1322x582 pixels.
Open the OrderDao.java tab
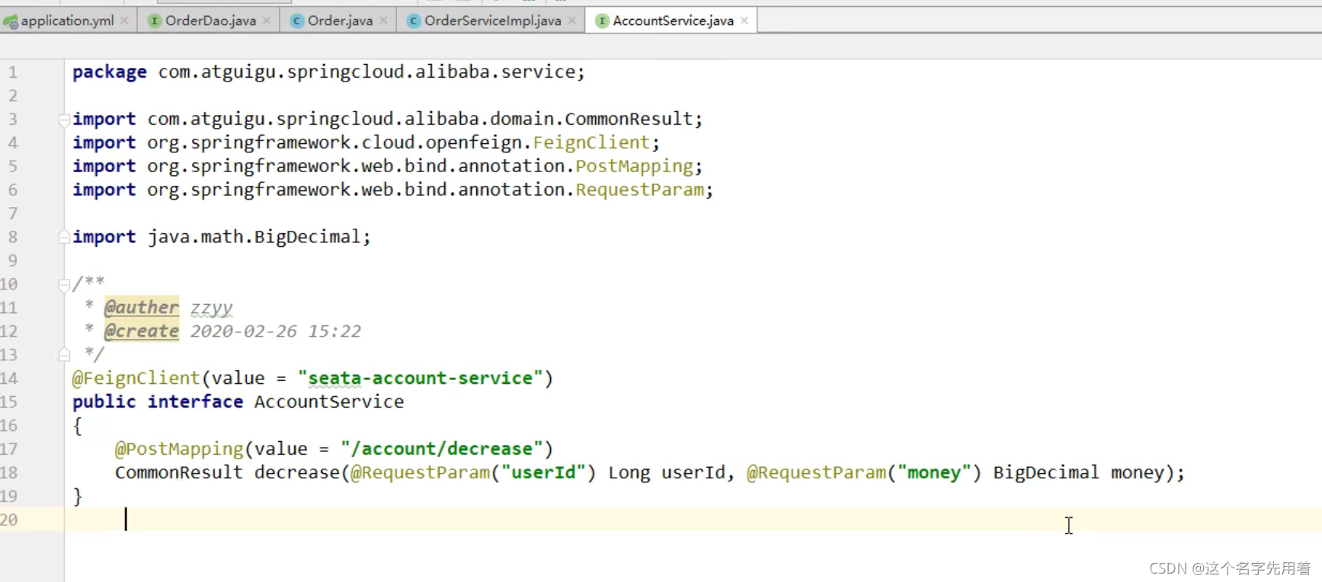click(x=210, y=21)
